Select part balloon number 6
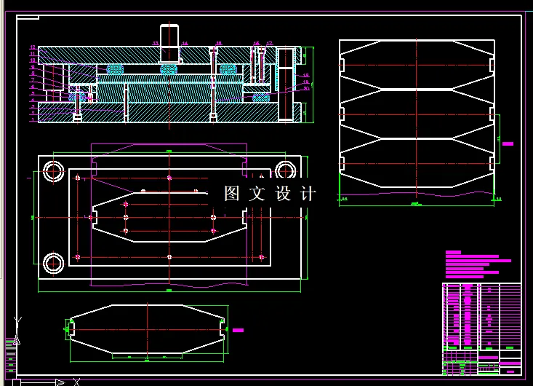 pos(33,87)
